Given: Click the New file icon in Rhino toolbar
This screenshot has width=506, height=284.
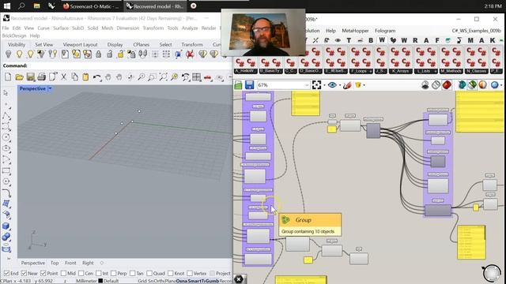Looking at the screenshot, I should (8, 77).
